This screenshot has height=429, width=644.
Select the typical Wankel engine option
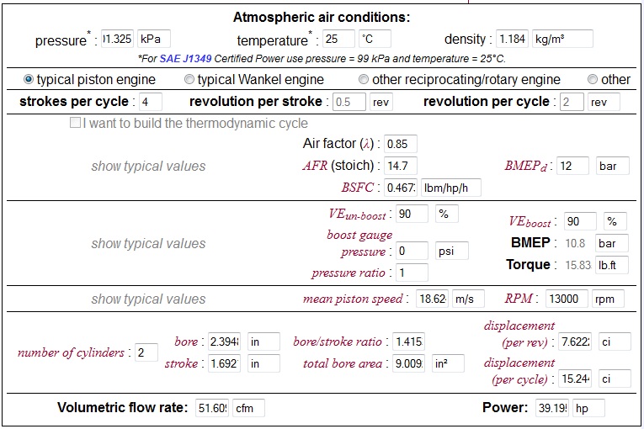pyautogui.click(x=189, y=79)
